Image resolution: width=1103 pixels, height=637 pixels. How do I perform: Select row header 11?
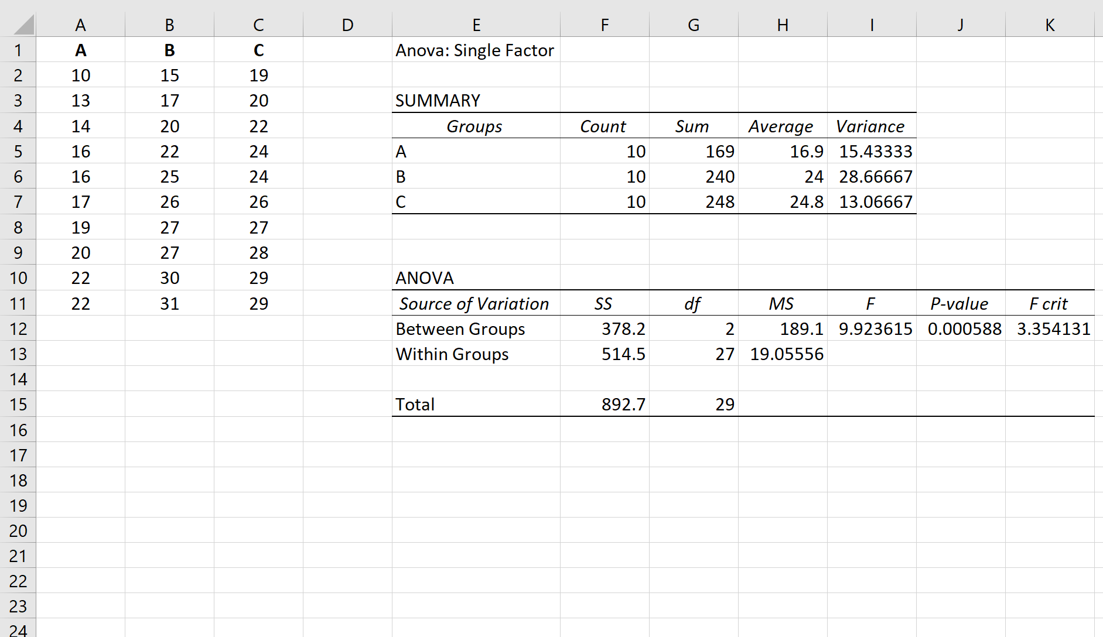pos(18,303)
